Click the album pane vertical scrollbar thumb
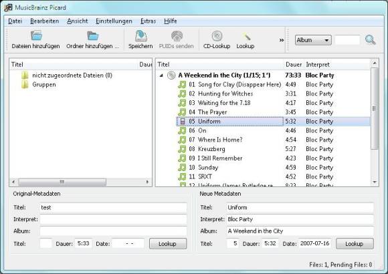The image size is (388, 274). pos(375,108)
